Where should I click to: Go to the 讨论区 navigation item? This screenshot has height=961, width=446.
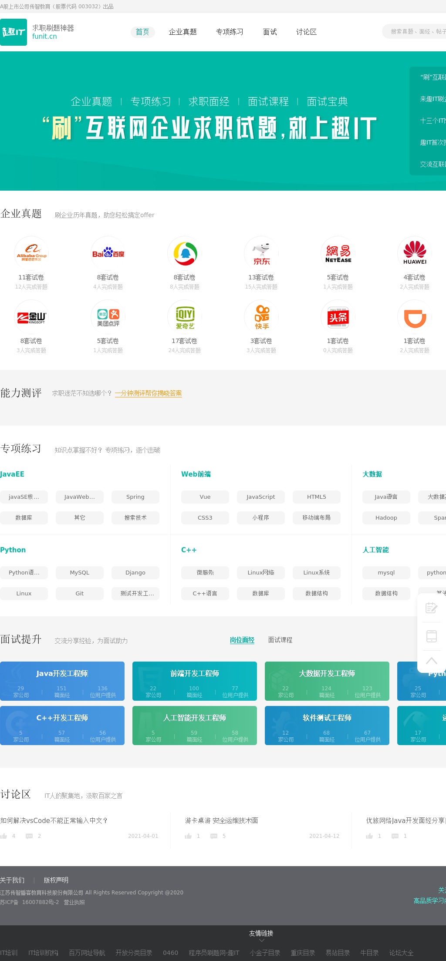coord(306,32)
